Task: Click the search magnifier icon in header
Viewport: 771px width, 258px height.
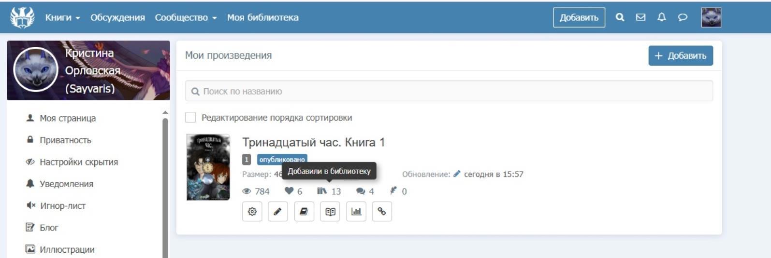Action: click(620, 17)
